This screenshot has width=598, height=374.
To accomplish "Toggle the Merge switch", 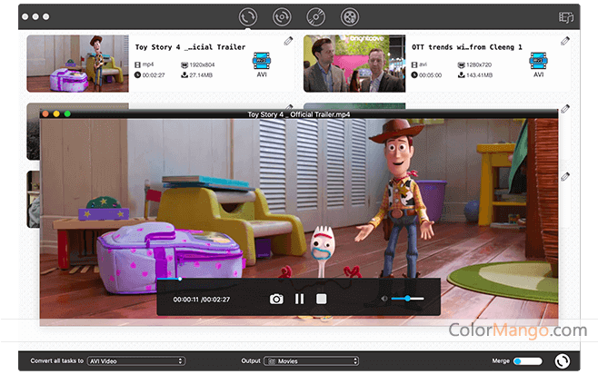I will tap(527, 360).
